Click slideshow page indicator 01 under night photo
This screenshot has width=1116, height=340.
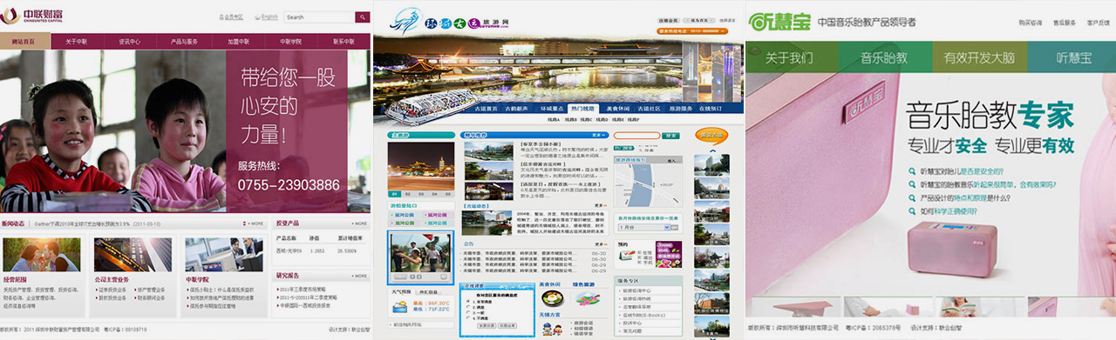(395, 194)
